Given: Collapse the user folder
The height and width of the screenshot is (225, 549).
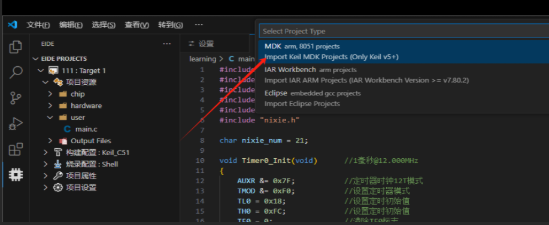Looking at the screenshot, I should tap(50, 117).
